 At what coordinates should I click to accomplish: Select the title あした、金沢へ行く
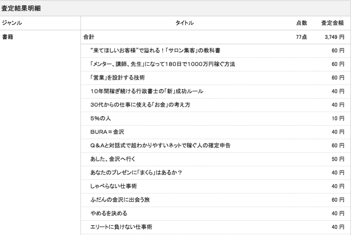113,159
